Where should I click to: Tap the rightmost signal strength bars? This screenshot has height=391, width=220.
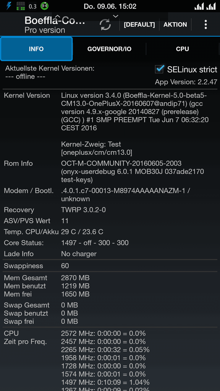tap(211, 6)
